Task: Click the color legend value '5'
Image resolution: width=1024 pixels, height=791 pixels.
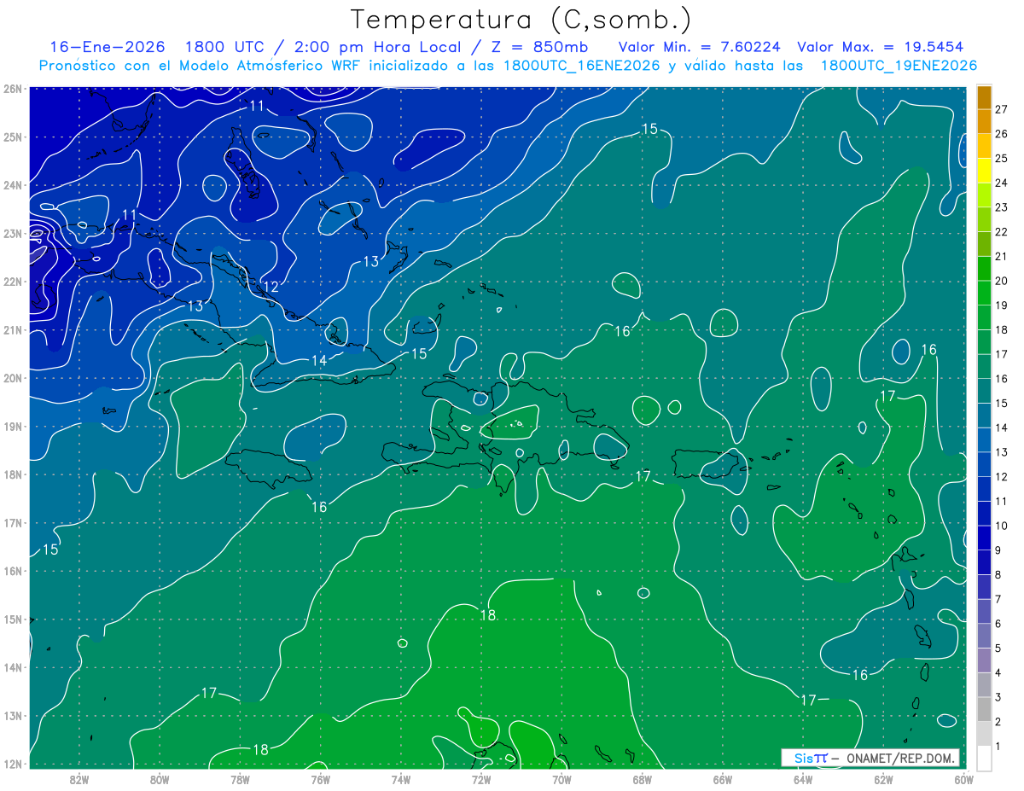Action: click(999, 648)
